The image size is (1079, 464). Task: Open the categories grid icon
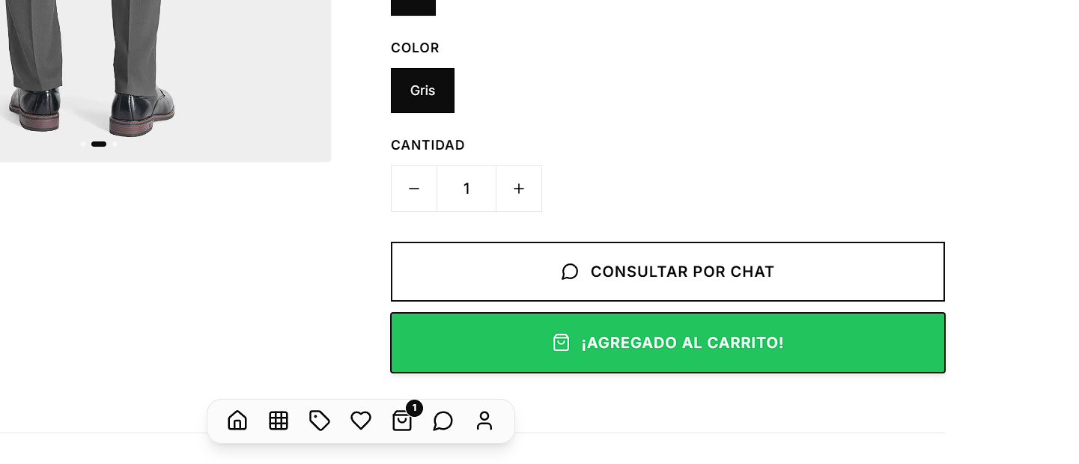click(x=279, y=421)
